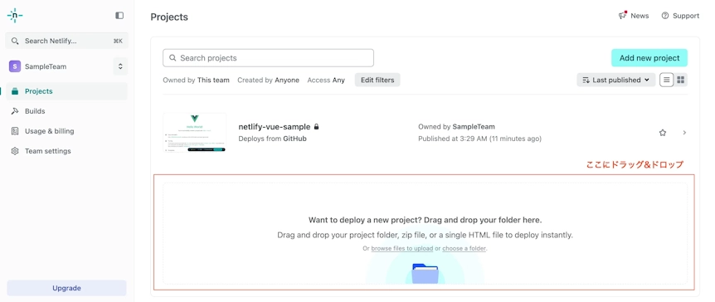Click the Team settings gear icon

pos(15,151)
